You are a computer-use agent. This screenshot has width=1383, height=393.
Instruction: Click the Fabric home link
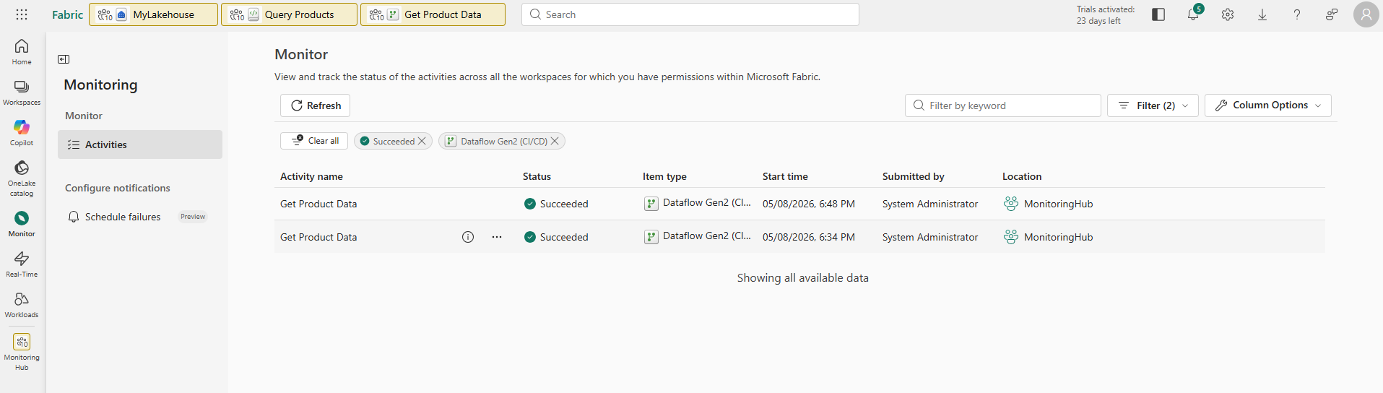67,14
